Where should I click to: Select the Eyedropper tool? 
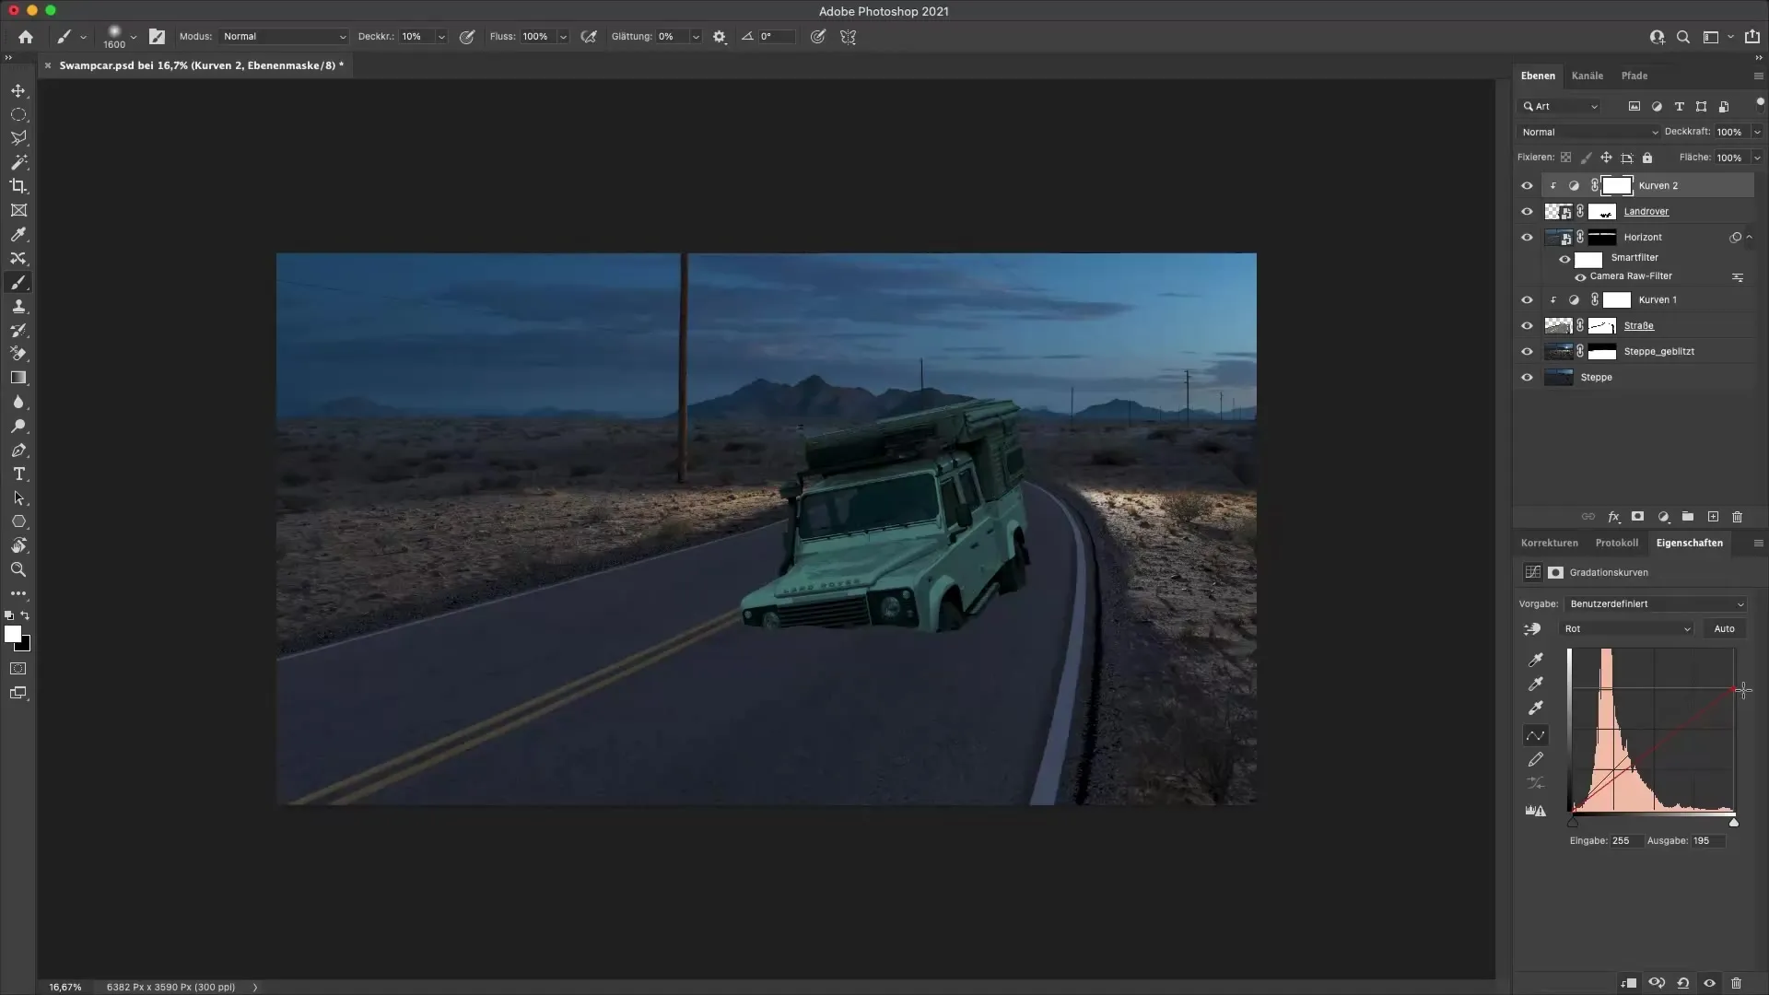[x=18, y=235]
